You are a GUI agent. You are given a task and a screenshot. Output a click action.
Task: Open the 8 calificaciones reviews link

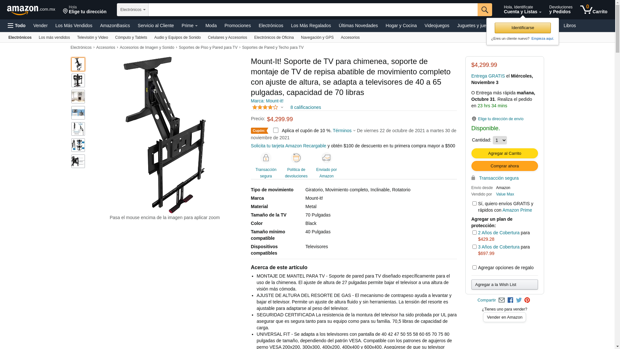coord(305,107)
